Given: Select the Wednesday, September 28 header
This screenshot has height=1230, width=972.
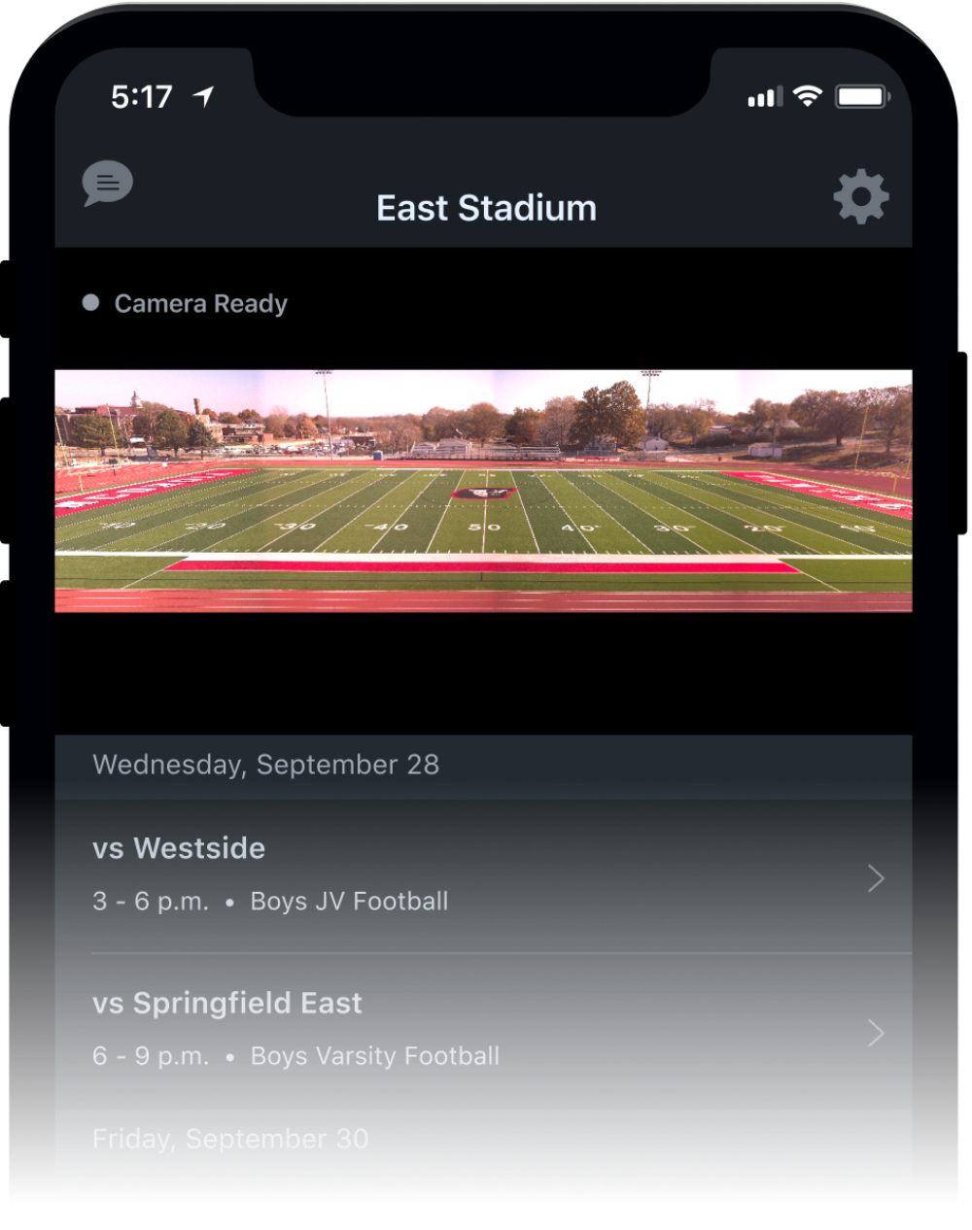Looking at the screenshot, I should pos(265,765).
